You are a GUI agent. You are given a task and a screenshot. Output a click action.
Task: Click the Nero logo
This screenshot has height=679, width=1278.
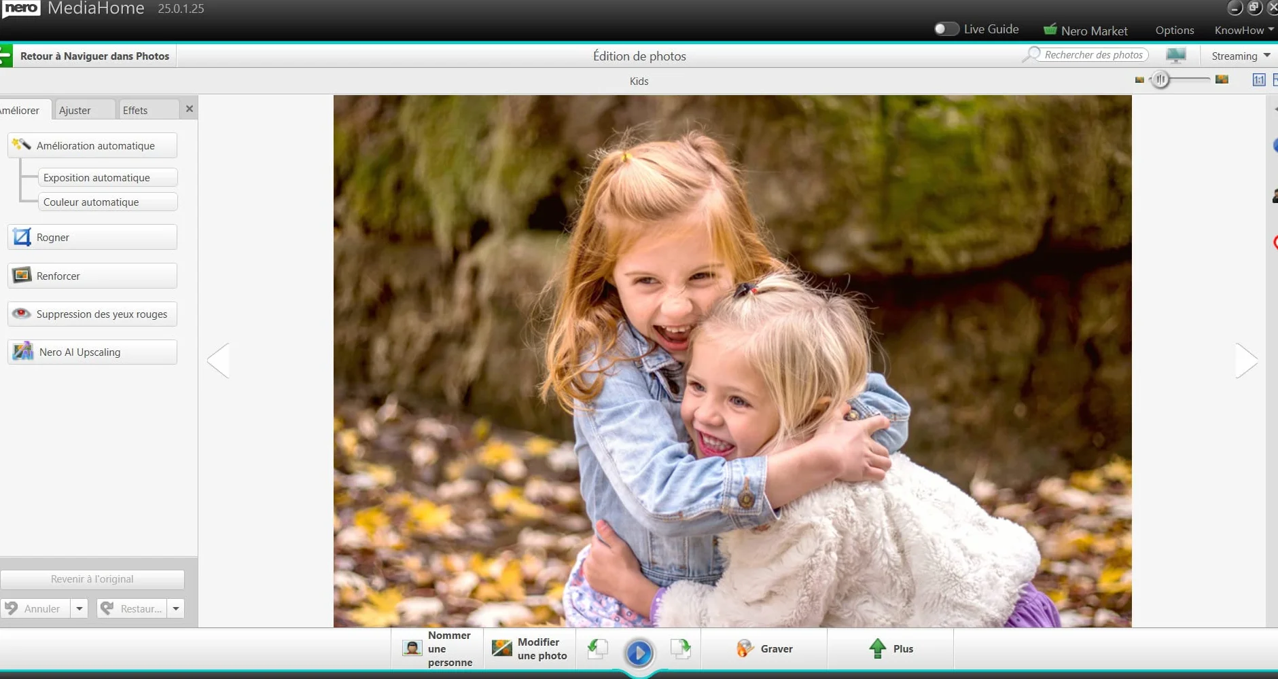(x=20, y=8)
